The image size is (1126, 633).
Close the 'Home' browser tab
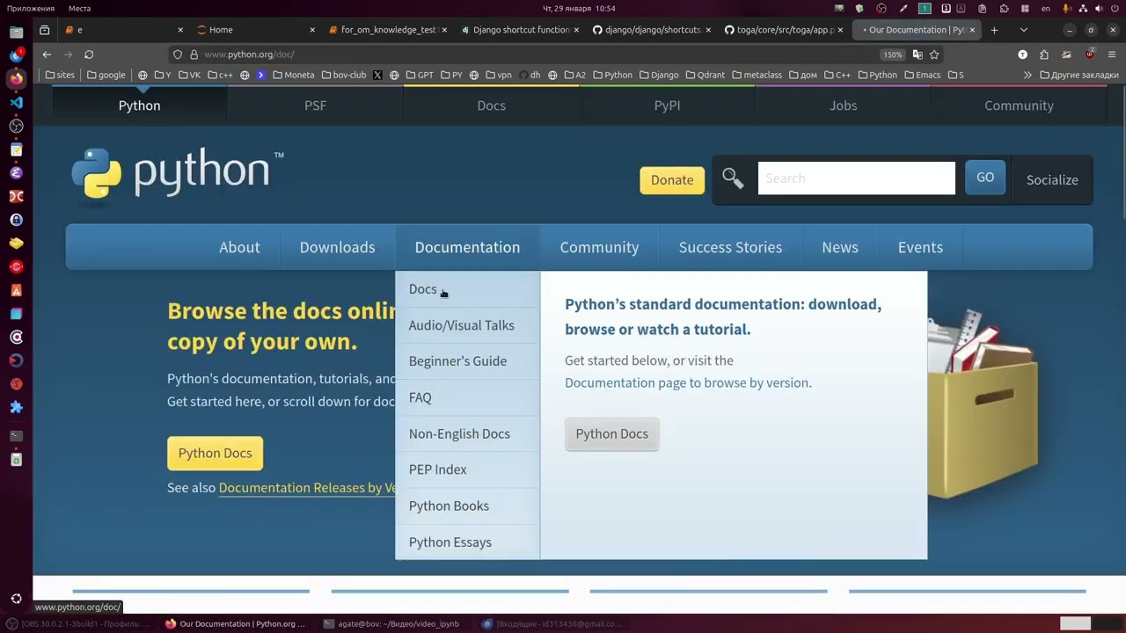[311, 30]
